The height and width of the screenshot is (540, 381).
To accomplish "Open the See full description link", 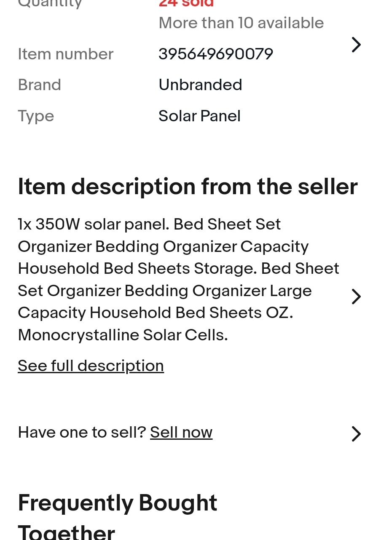I will point(91,366).
